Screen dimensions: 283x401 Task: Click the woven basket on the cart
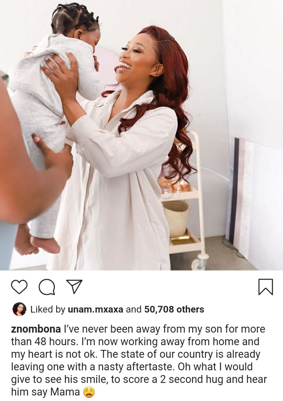(x=176, y=219)
